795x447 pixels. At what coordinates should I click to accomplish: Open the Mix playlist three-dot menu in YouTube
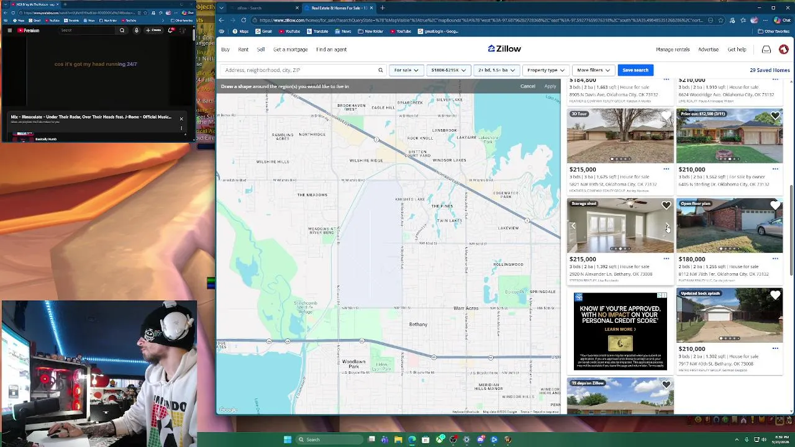181,129
